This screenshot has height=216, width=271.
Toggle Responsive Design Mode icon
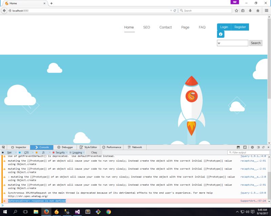[x=238, y=147]
